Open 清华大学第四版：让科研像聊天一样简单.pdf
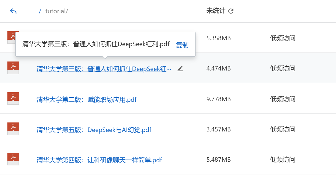The image size is (336, 176). [99, 160]
